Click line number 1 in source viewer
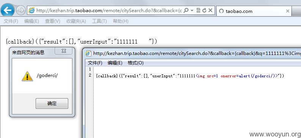301x138 pixels. click(x=90, y=69)
